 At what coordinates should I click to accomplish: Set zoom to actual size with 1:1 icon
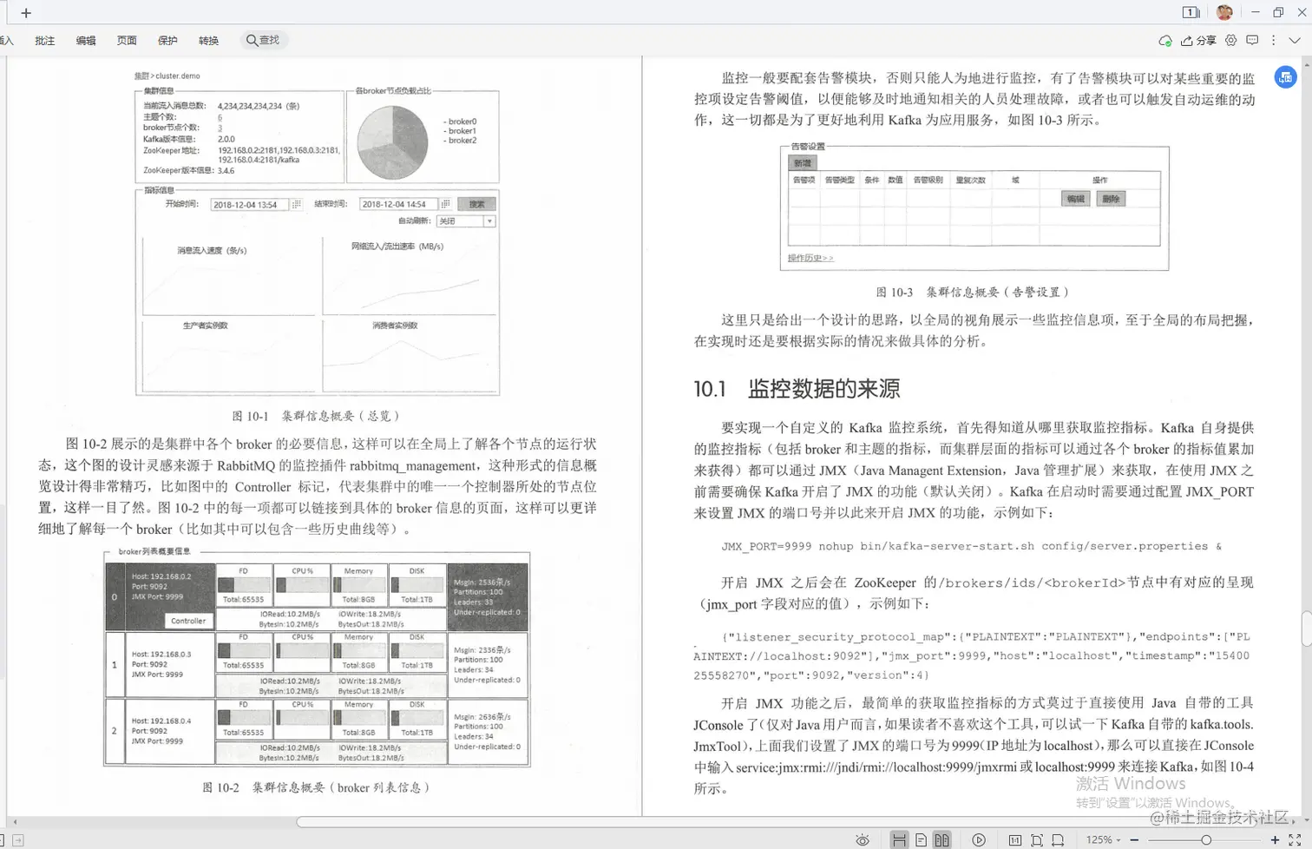click(x=1015, y=839)
